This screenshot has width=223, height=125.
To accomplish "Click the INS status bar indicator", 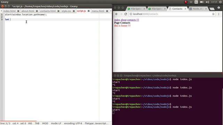I will 30,123.
